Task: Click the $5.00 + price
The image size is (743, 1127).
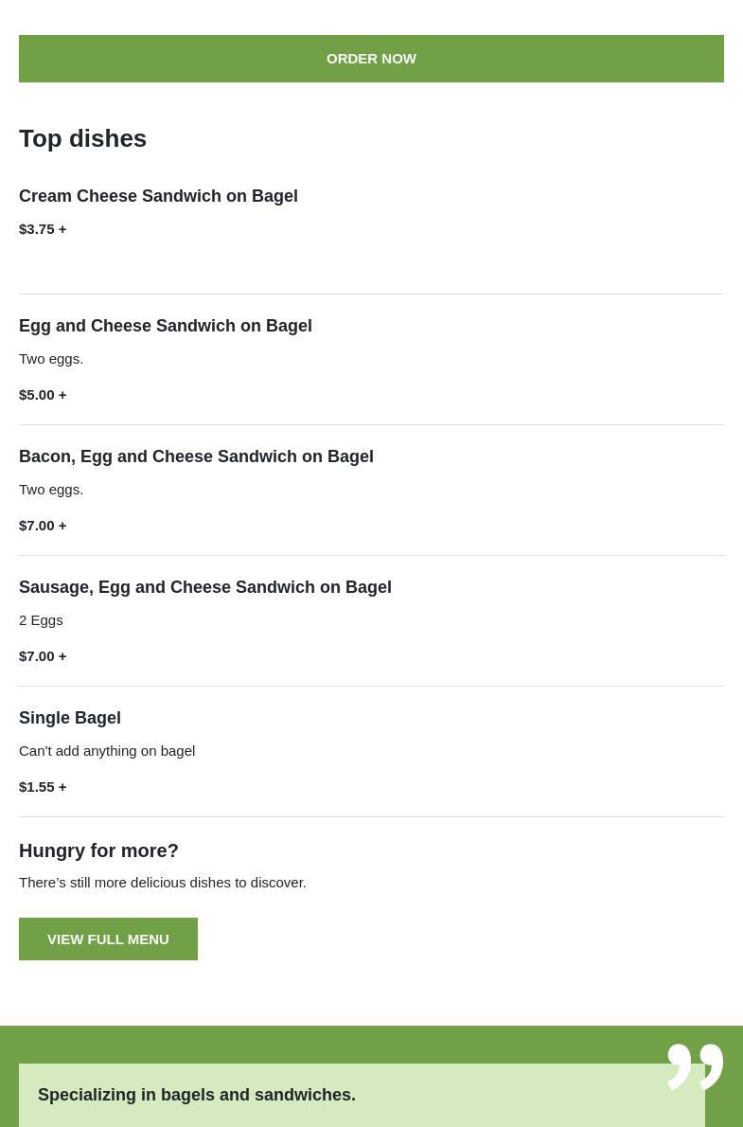Action: [x=43, y=395]
